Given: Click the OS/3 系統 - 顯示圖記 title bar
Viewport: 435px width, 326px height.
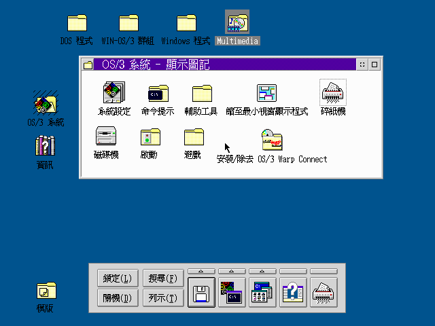Looking at the screenshot, I should point(225,65).
